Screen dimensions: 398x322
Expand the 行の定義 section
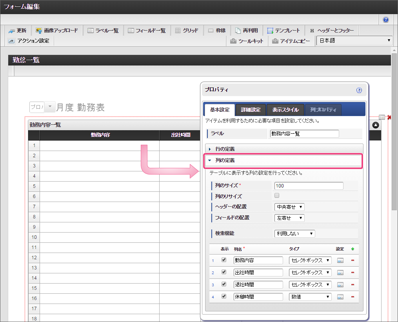pos(225,149)
